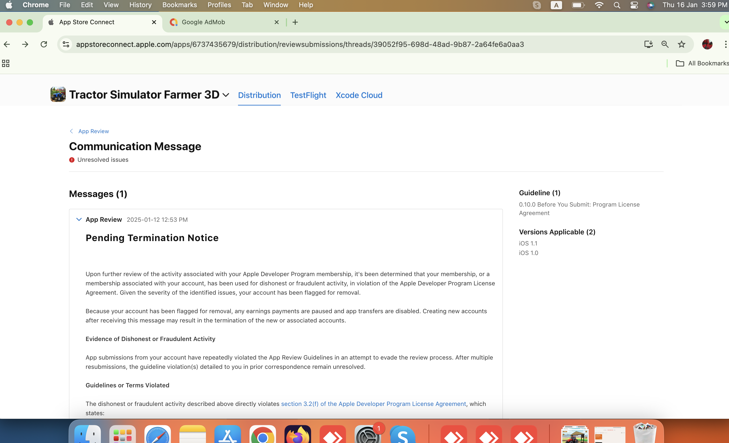Open the Tab menu
This screenshot has width=729, height=443.
tap(247, 5)
